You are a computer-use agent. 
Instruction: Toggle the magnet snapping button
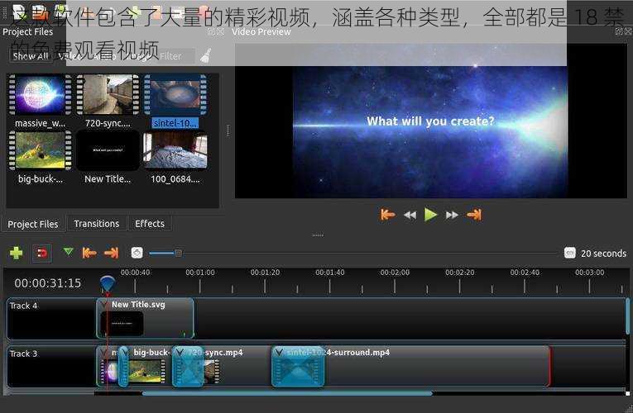point(42,253)
